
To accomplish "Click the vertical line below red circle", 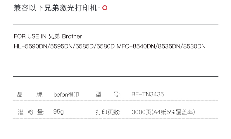I will tap(105, 18).
